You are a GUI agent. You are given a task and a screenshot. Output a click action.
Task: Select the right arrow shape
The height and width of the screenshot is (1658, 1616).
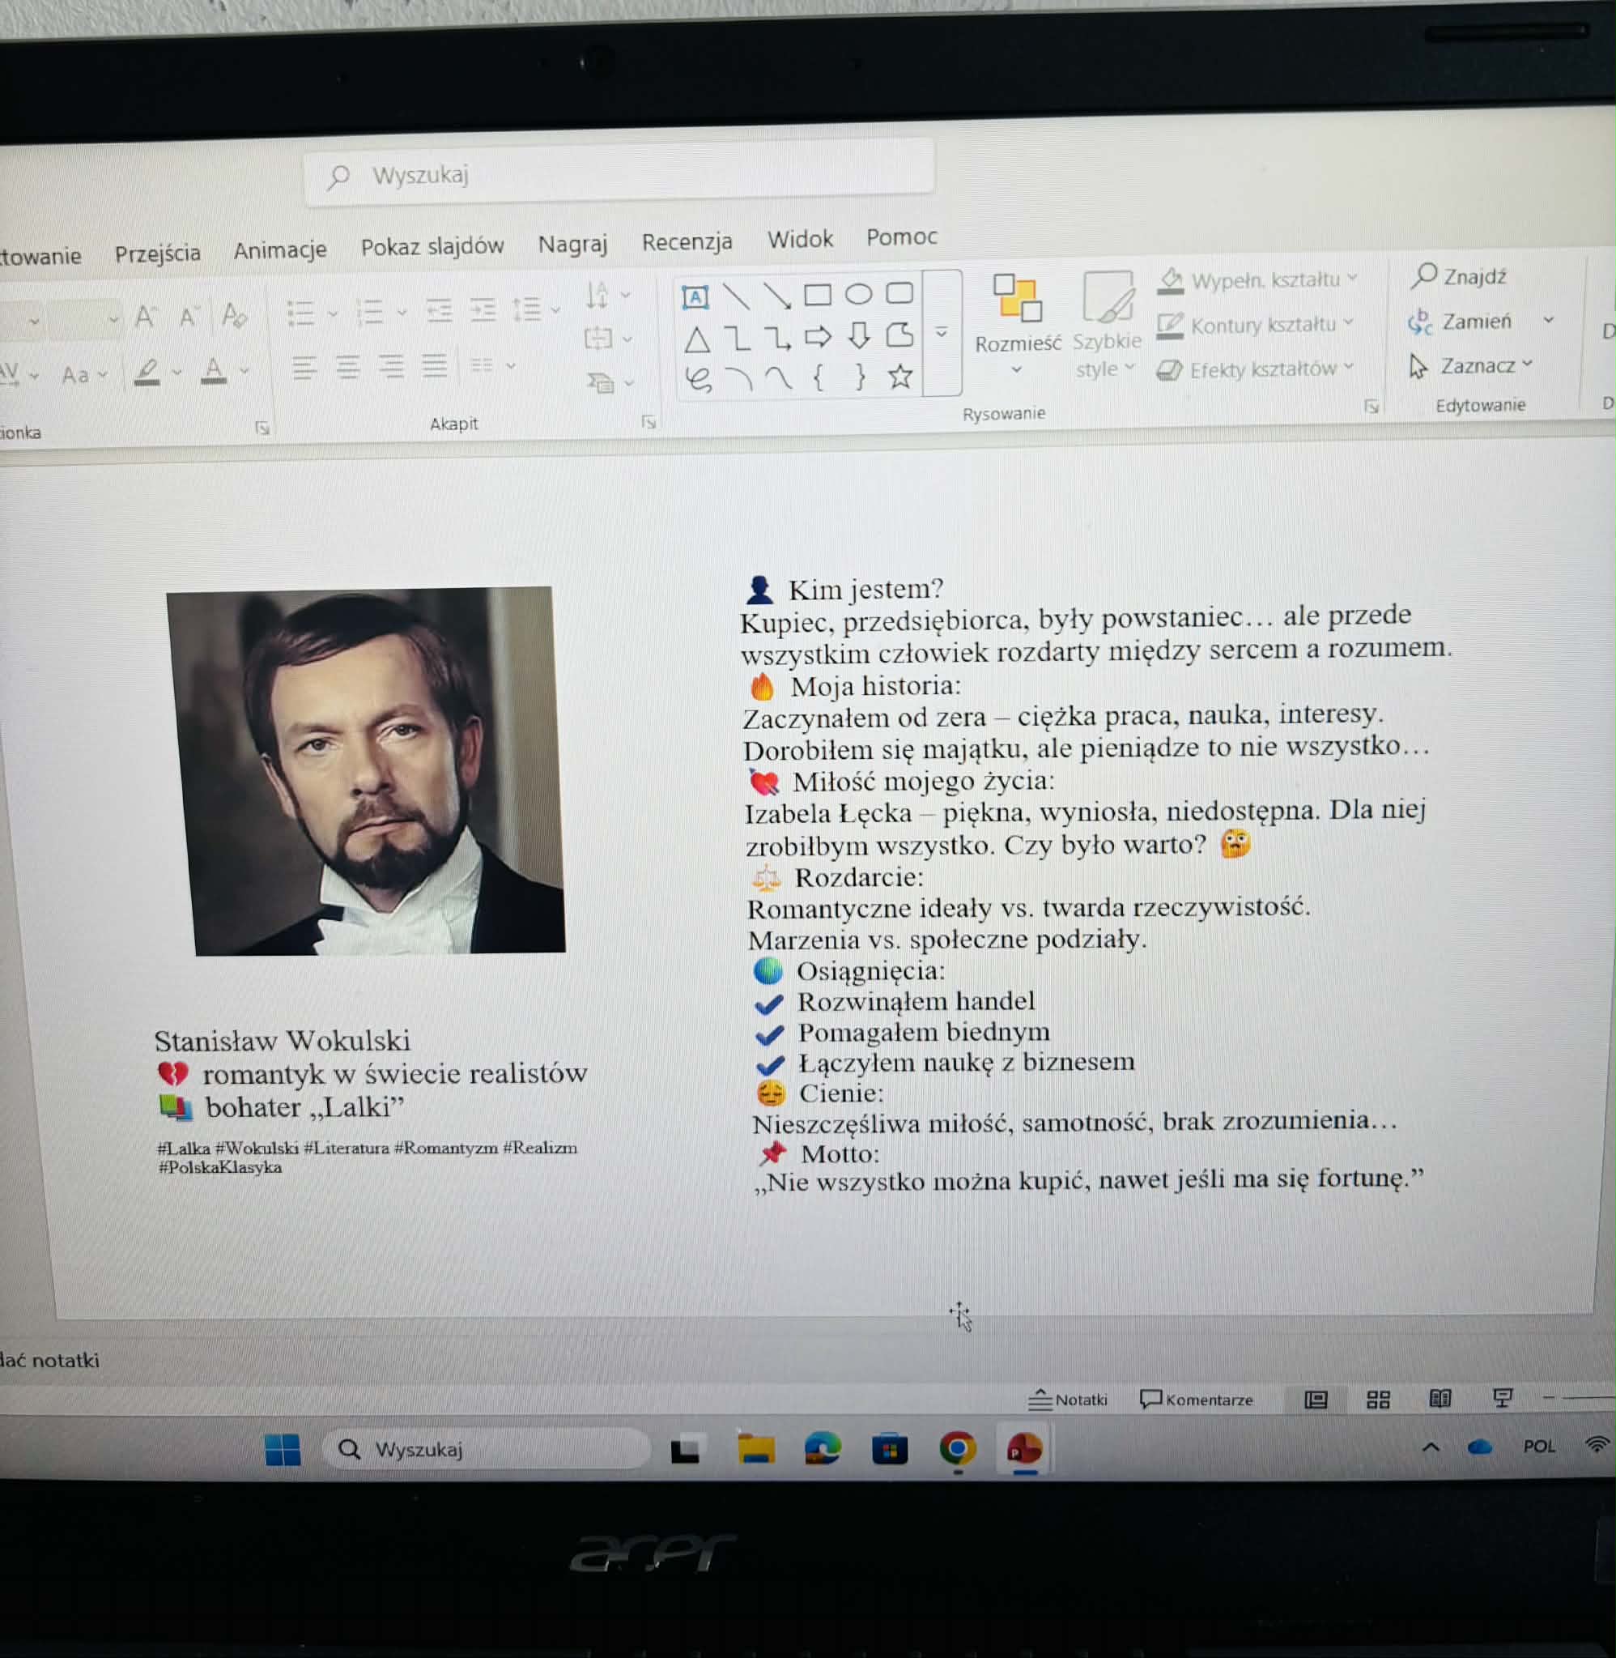pos(818,337)
